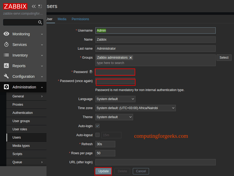Click the Groups search box
The height and width of the screenshot is (176, 234).
(155, 63)
